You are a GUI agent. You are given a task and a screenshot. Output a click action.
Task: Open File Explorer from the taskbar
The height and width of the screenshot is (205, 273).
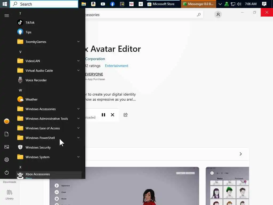pyautogui.click(x=84, y=4)
